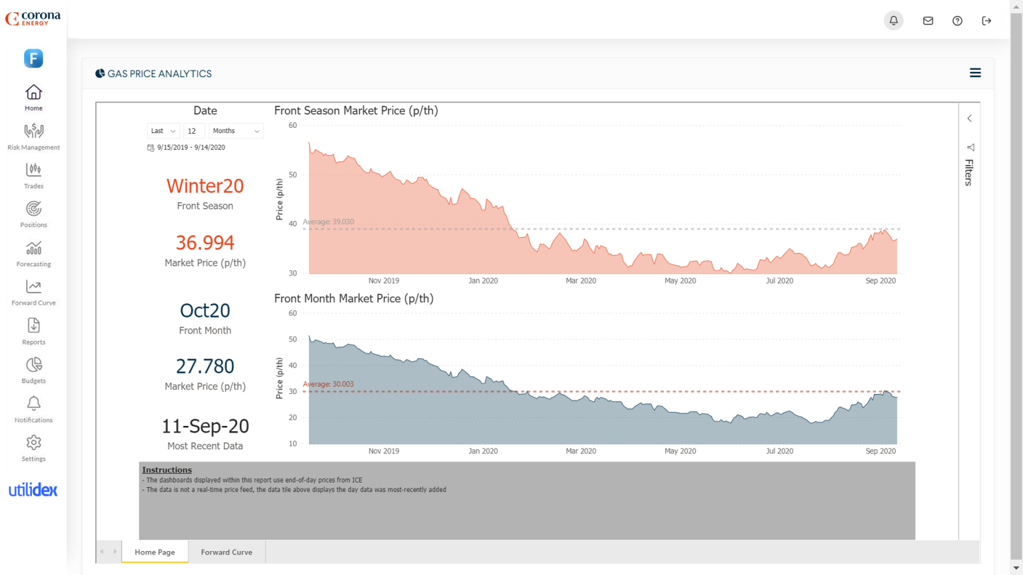Open the Settings gear in sidebar
The height and width of the screenshot is (575, 1023).
tap(33, 443)
